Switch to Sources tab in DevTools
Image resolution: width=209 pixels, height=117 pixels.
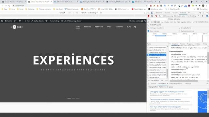click(x=175, y=13)
